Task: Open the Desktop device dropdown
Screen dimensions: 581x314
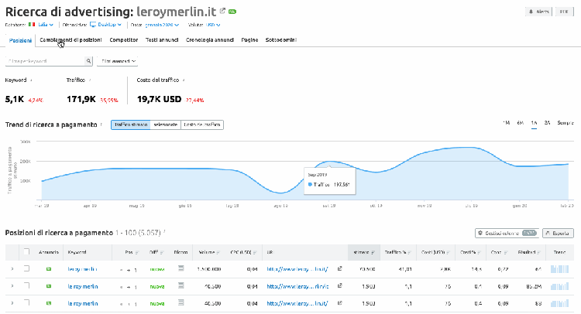Action: tap(110, 25)
